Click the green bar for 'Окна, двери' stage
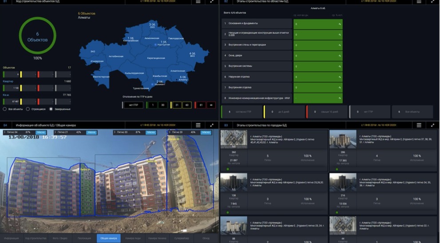The image size is (440, 243). [x=317, y=56]
